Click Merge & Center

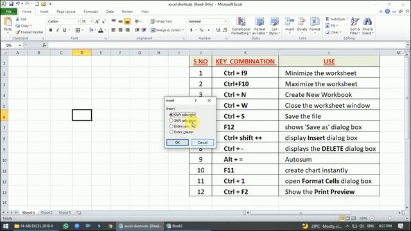pos(166,30)
